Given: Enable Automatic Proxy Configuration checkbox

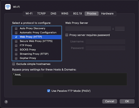Looking at the screenshot, I should [x=16, y=33].
